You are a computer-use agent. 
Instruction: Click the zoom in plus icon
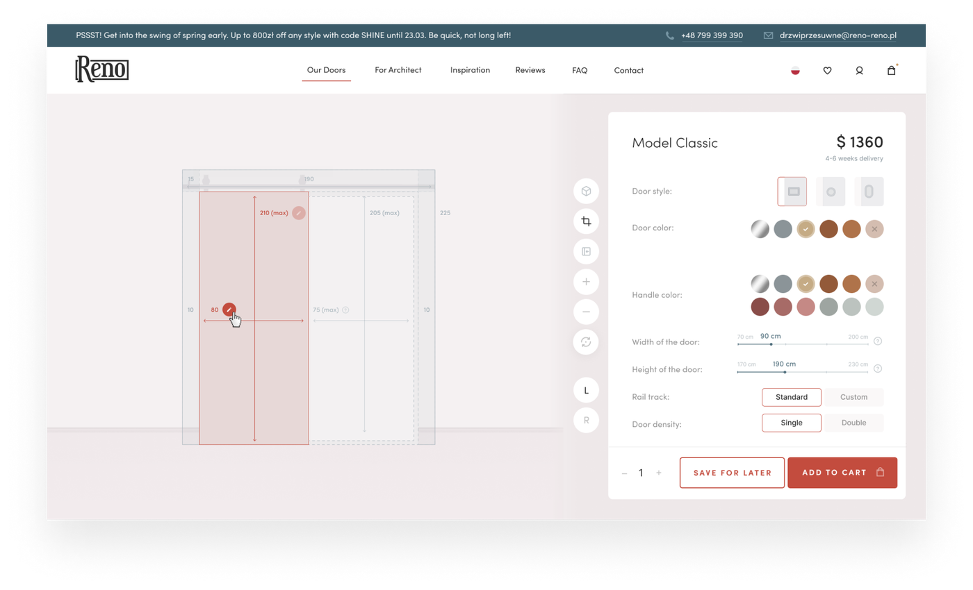586,282
